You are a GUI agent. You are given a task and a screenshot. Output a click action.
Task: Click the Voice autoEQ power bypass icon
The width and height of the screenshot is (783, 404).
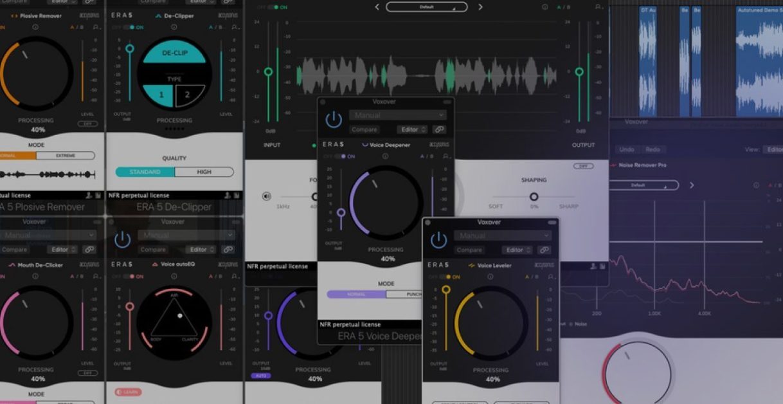(x=122, y=240)
